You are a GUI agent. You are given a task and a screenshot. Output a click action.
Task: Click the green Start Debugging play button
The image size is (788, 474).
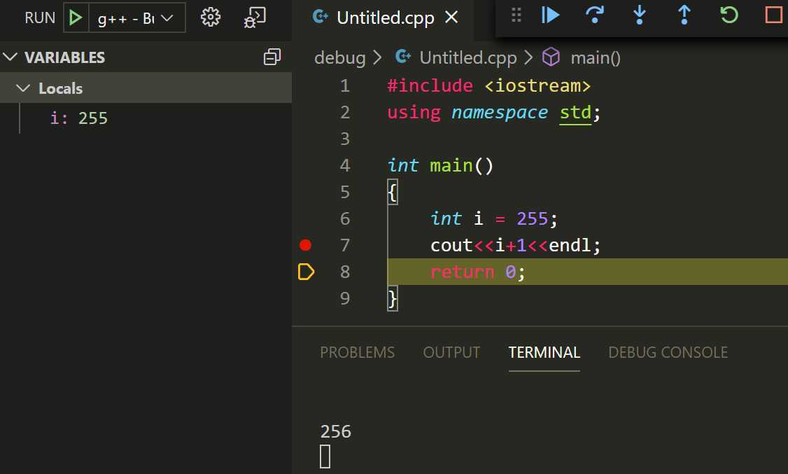[76, 18]
